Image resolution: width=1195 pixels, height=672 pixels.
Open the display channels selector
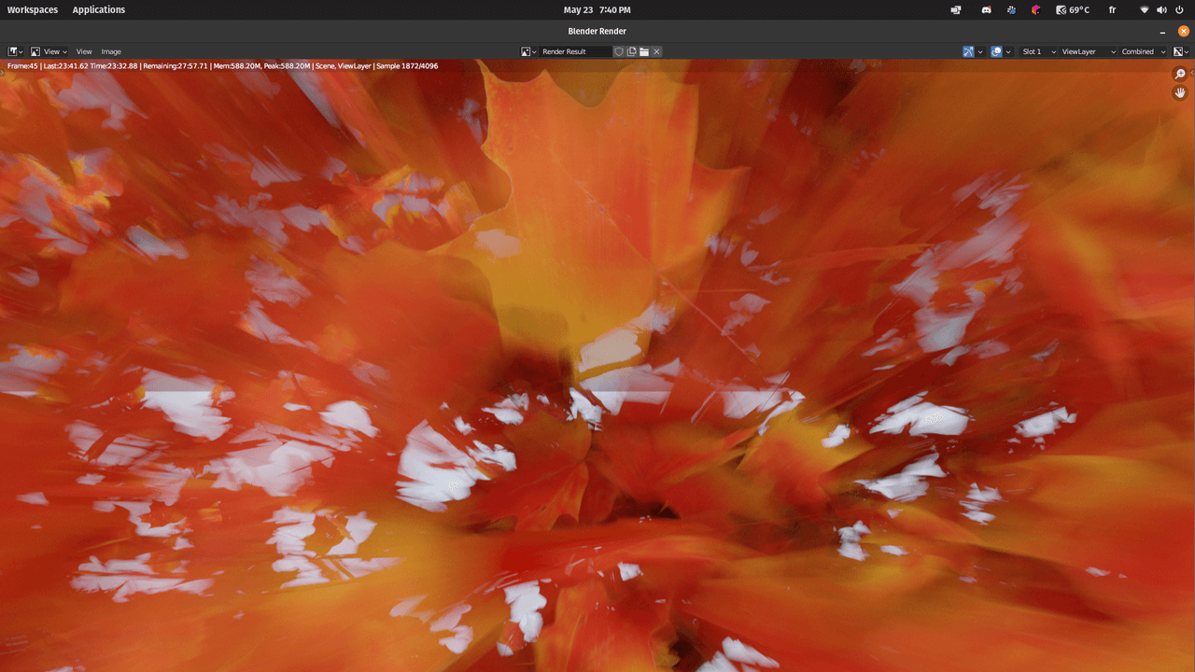point(1181,51)
